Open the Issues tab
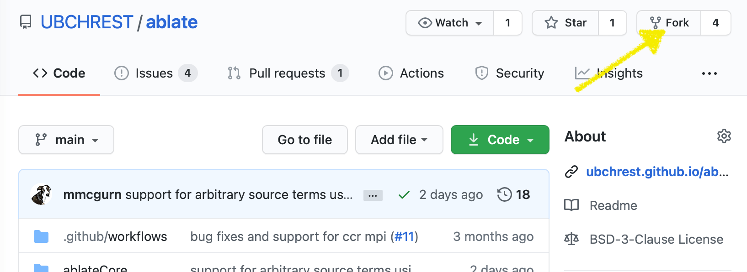This screenshot has width=747, height=272. coord(155,73)
